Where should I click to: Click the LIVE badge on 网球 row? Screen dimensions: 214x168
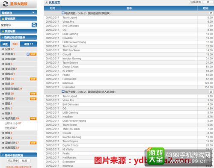click(33, 79)
